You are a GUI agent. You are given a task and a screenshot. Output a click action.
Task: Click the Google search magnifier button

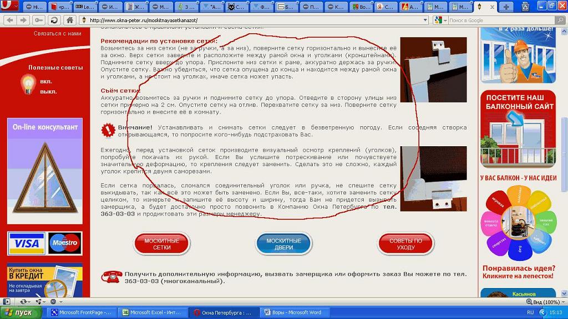pos(560,20)
